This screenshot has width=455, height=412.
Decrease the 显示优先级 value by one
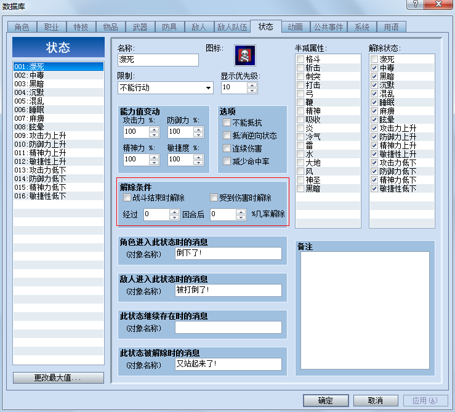[x=252, y=91]
